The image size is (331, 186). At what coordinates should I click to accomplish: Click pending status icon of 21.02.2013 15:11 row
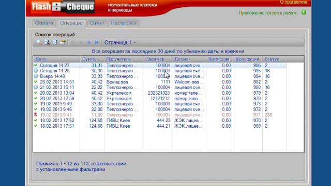point(36,87)
